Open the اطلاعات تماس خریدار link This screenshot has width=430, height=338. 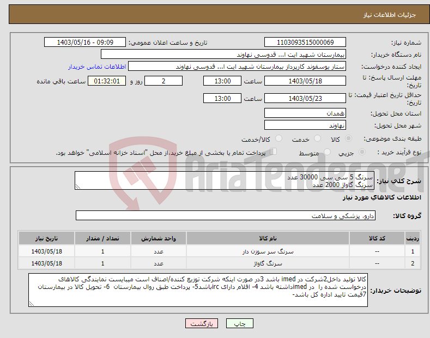coord(97,67)
